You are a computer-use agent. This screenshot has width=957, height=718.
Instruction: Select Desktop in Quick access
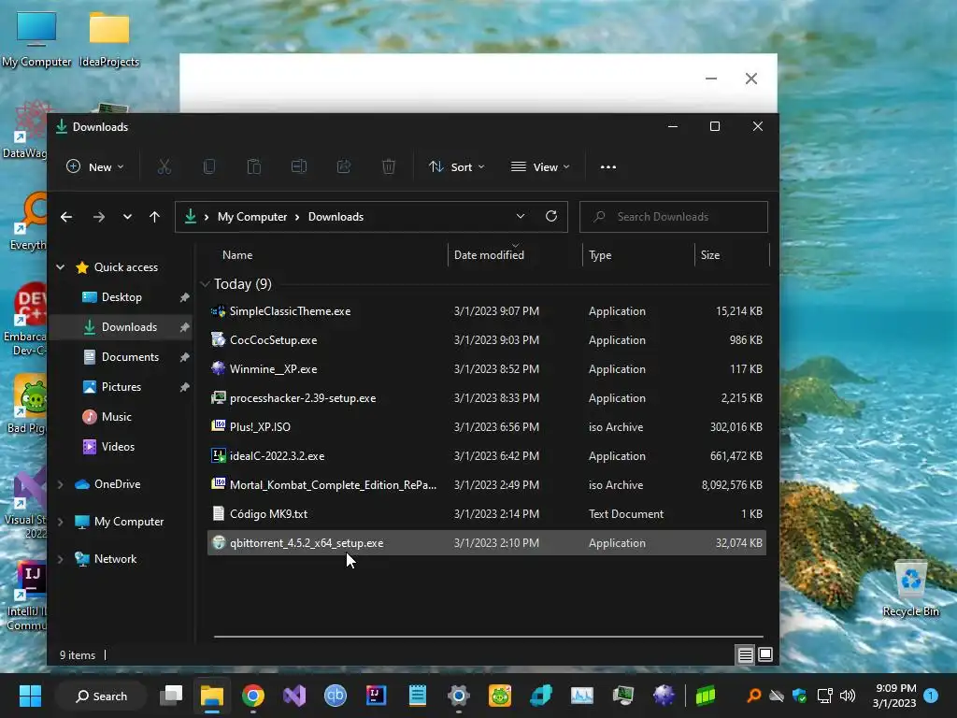pos(121,297)
